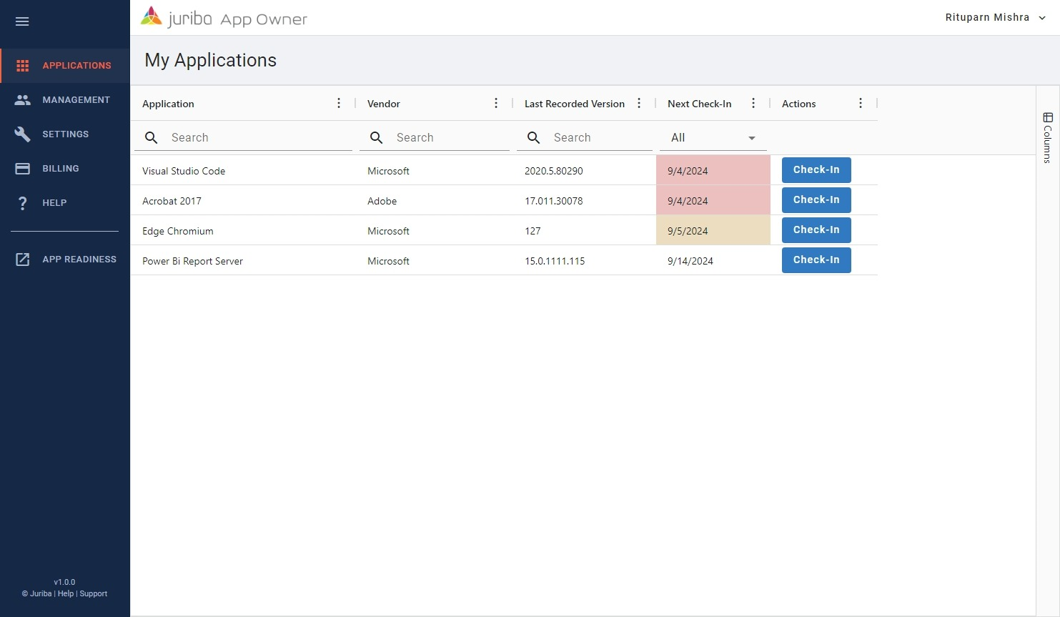1060x617 pixels.
Task: Click Visual Studio Code's 9/4/2024 date
Action: pos(713,170)
